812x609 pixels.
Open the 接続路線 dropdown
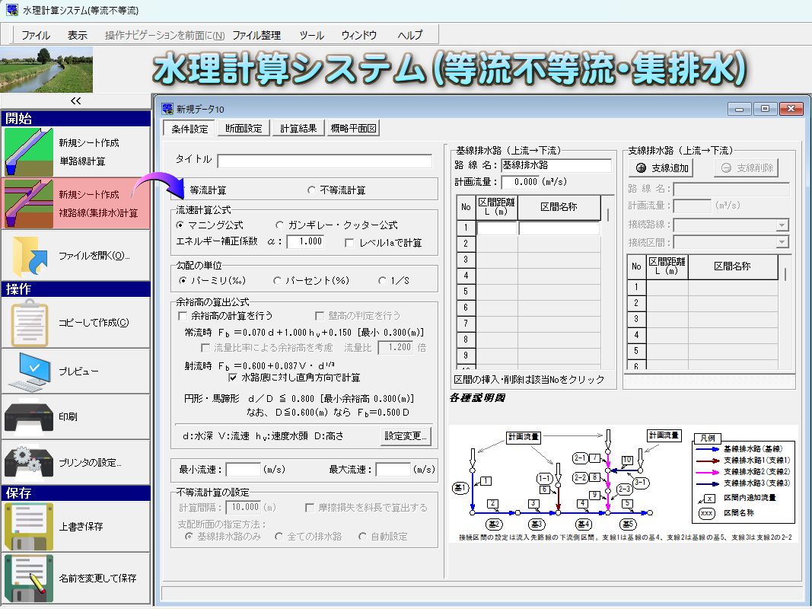click(782, 225)
